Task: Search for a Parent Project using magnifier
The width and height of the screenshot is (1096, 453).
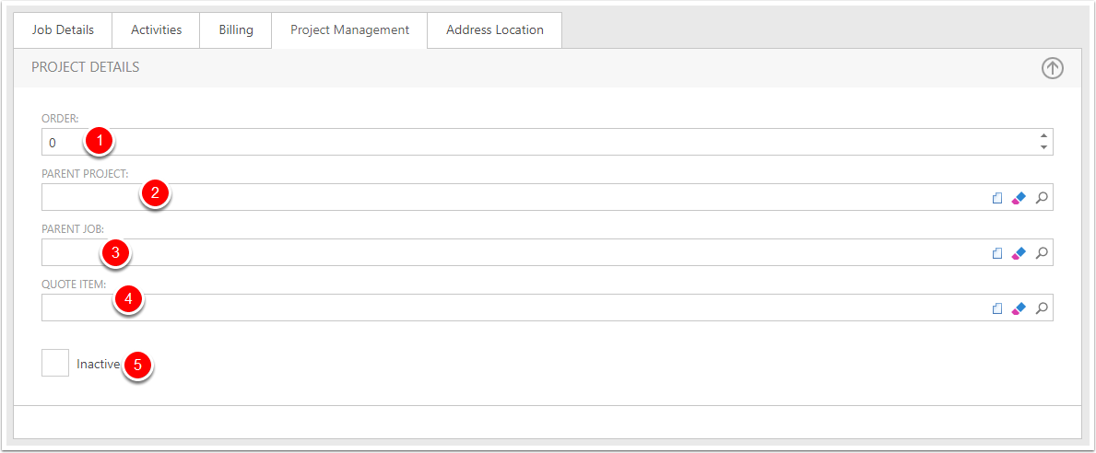Action: click(1042, 198)
